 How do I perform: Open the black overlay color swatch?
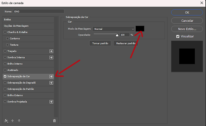click(x=140, y=29)
